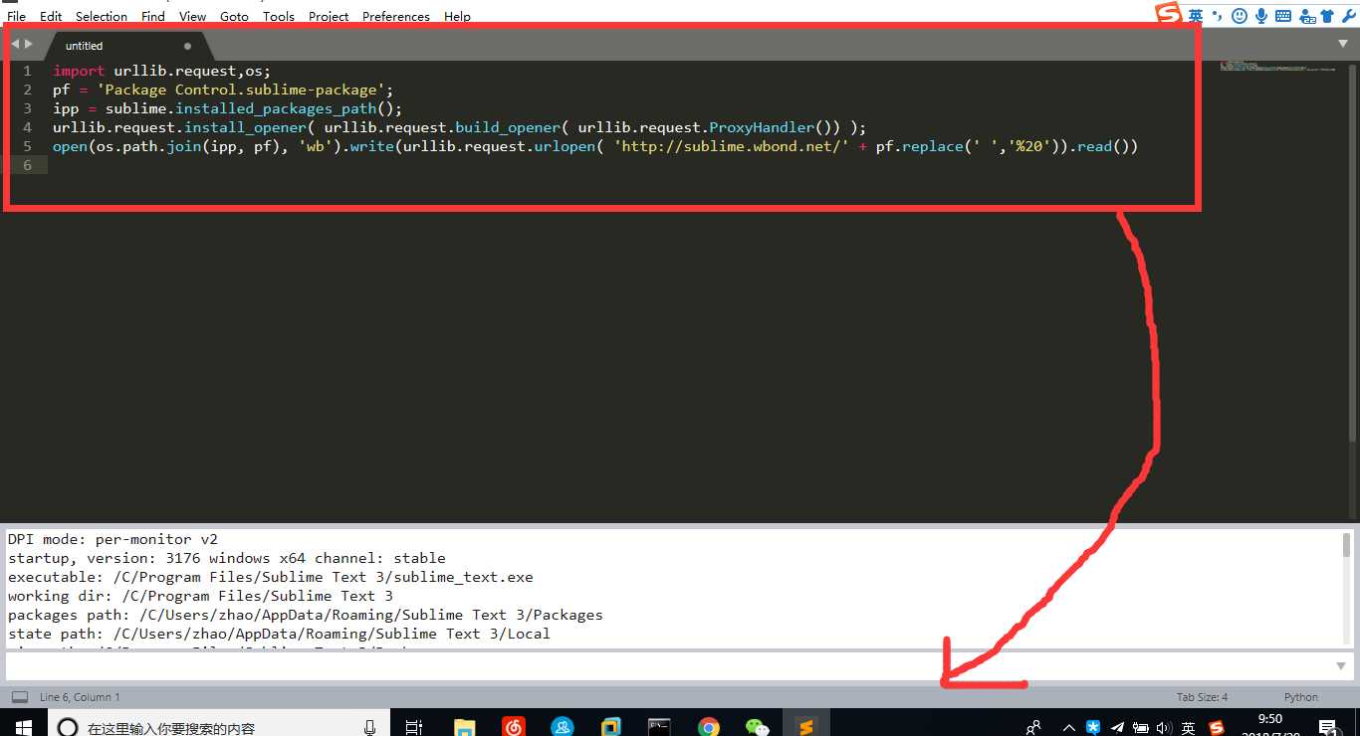This screenshot has height=736, width=1360.
Task: Click Sogou input S logo icon
Action: pyautogui.click(x=1168, y=14)
